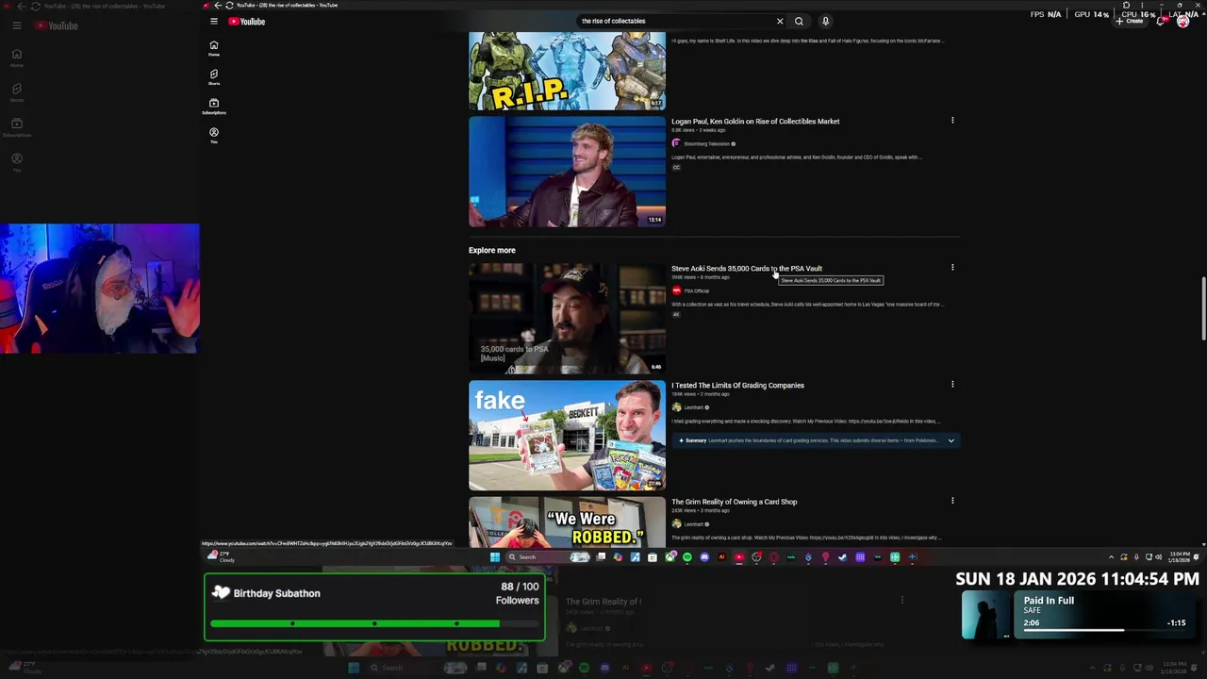Open Shorts in YouTube sidebar
Screen dimensions: 1207x679
click(214, 77)
